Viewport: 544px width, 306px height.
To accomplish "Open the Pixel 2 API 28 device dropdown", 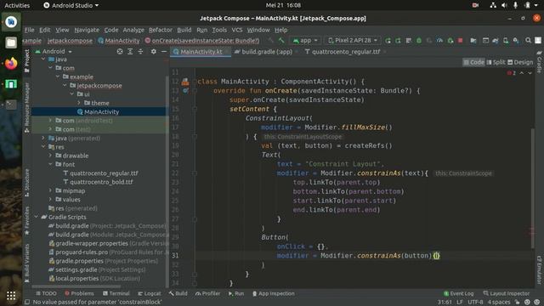I will coord(353,41).
